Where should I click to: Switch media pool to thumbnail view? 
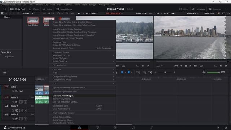pos(49,13)
